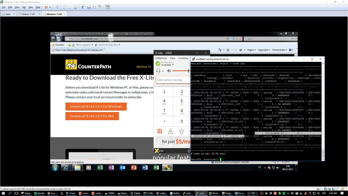The image size is (348, 196).
Task: Pause the virtual machine from VMware toolbar
Action: click(46, 7)
